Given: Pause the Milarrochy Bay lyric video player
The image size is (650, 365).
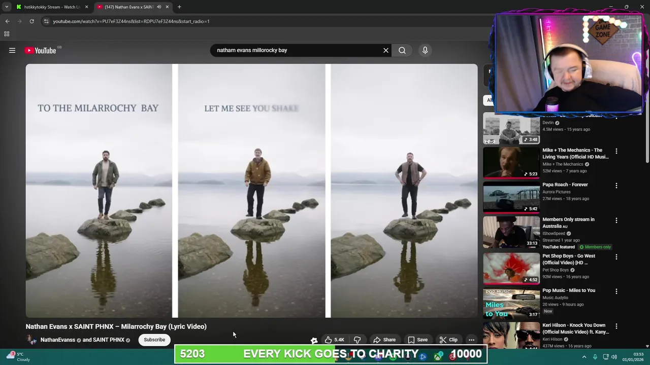Looking at the screenshot, I should pos(251,191).
